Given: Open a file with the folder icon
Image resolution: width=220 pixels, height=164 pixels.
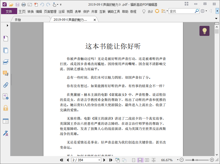Looking at the screenshot, I should [x=11, y=4].
